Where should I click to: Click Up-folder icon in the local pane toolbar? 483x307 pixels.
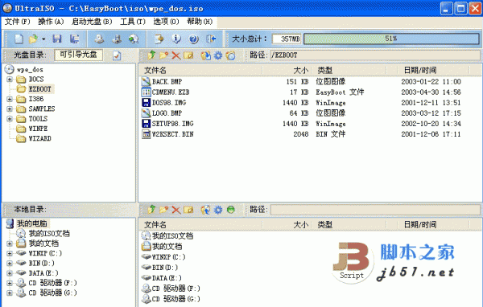pyautogui.click(x=151, y=210)
